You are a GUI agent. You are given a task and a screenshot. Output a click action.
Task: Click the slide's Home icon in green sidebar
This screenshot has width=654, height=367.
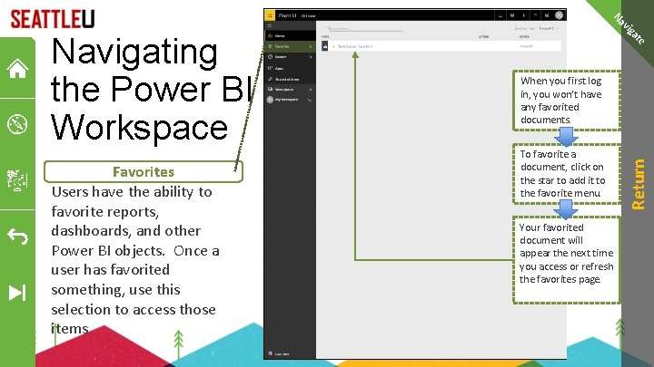(x=17, y=68)
